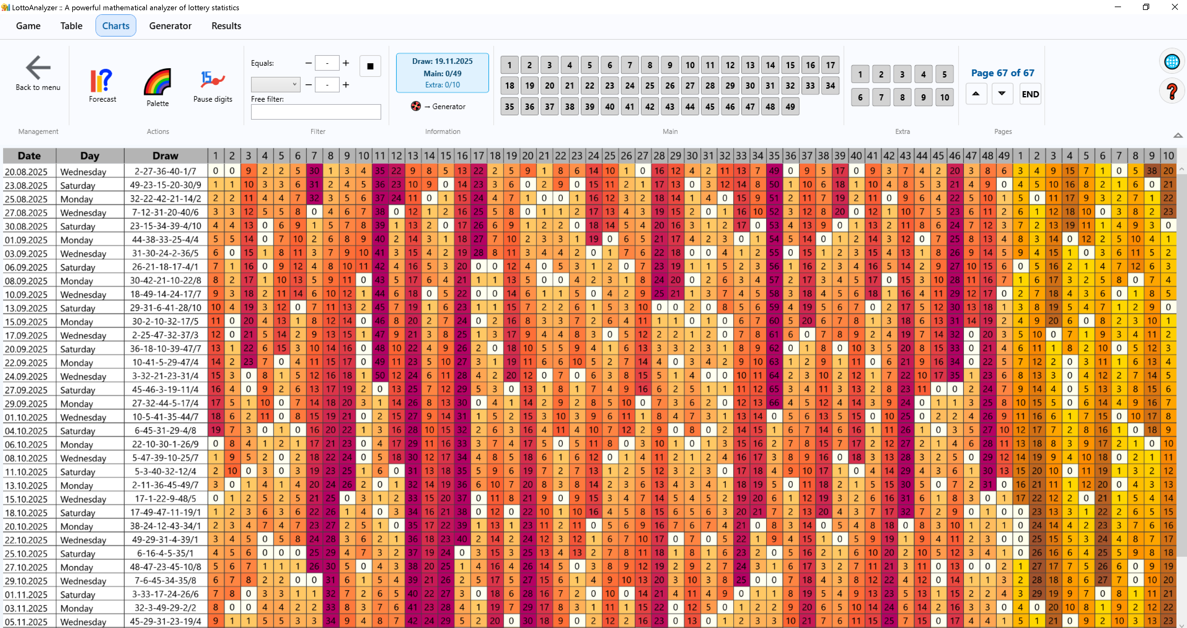Open the Generator via the wheel icon
The image size is (1187, 628).
pyautogui.click(x=415, y=106)
